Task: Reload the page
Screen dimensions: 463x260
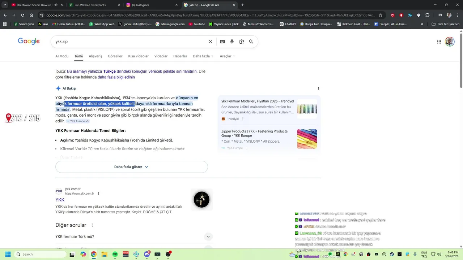Action: tap(22, 15)
